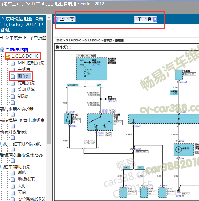Open 后玻璃&后视镜除霜器 tree entry
Viewport: 199px width, 201px height.
(22, 155)
